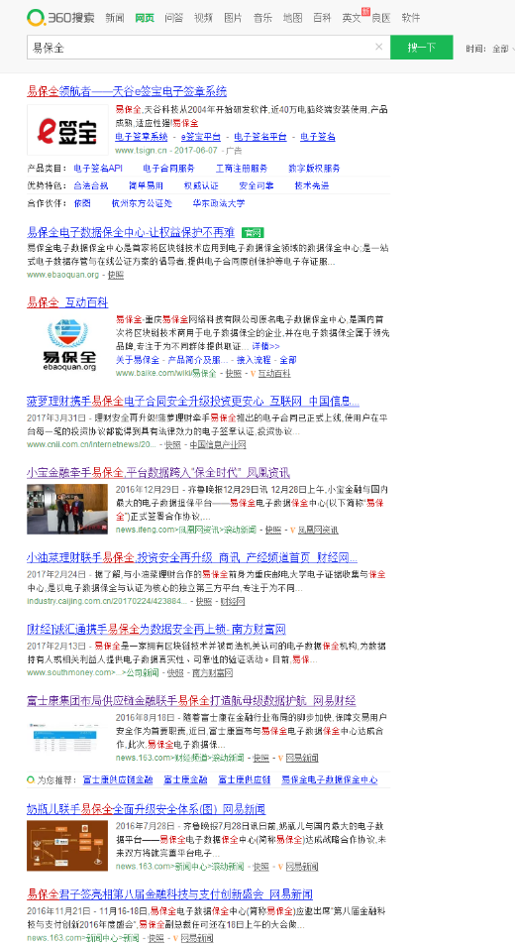This screenshot has width=516, height=949.
Task: Switch to the 百科 tab
Action: [322, 18]
